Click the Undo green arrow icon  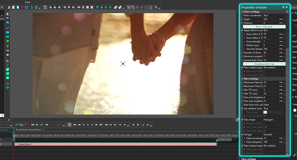[x=32, y=7]
